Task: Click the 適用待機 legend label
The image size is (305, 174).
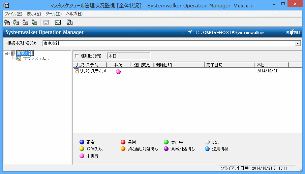Action: pos(220,149)
